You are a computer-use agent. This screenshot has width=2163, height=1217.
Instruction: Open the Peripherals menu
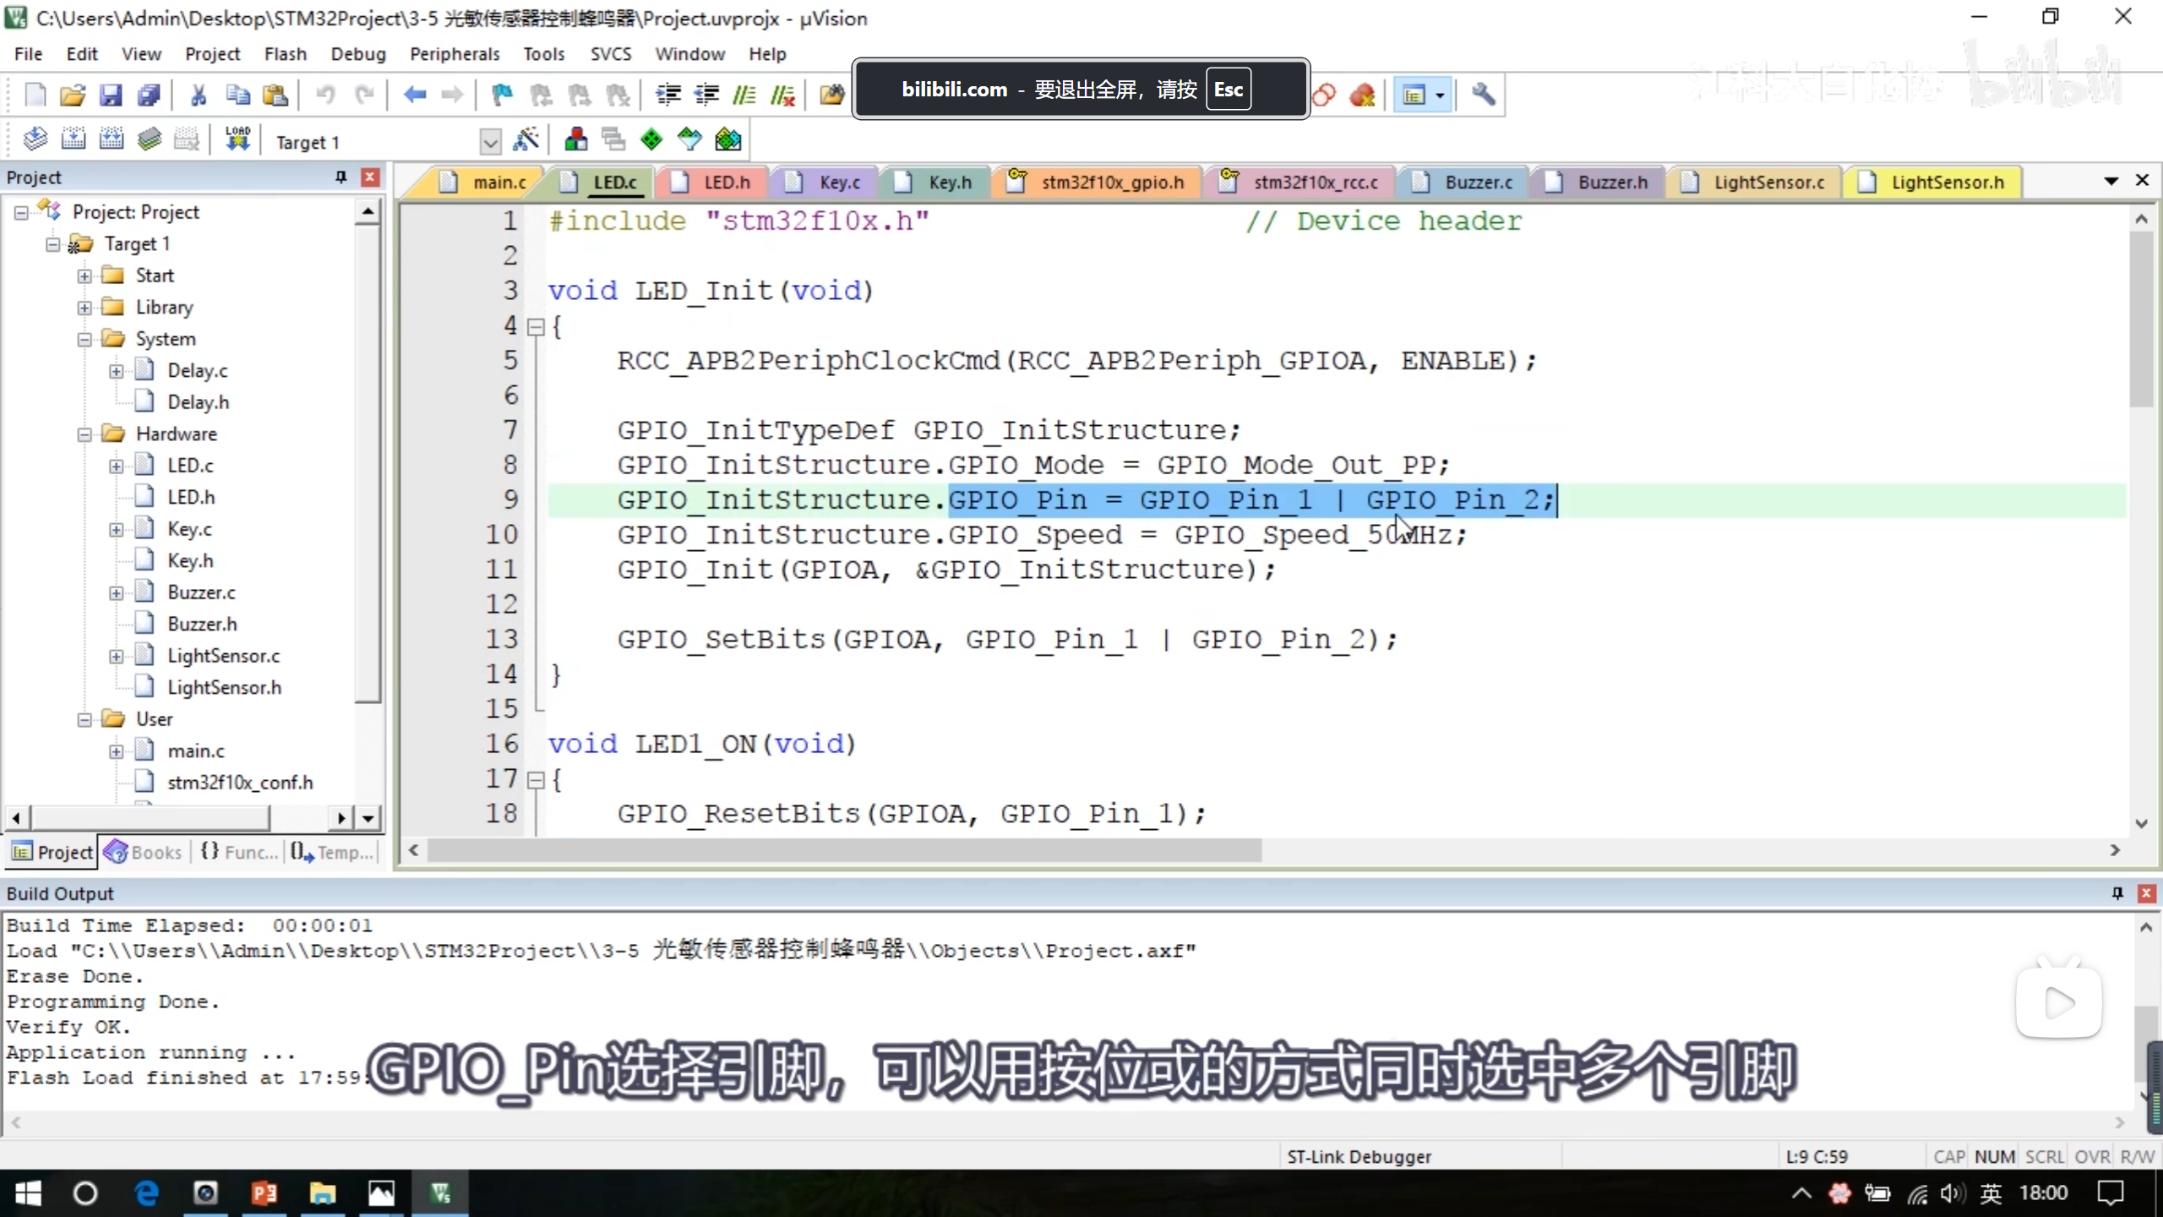[x=454, y=54]
